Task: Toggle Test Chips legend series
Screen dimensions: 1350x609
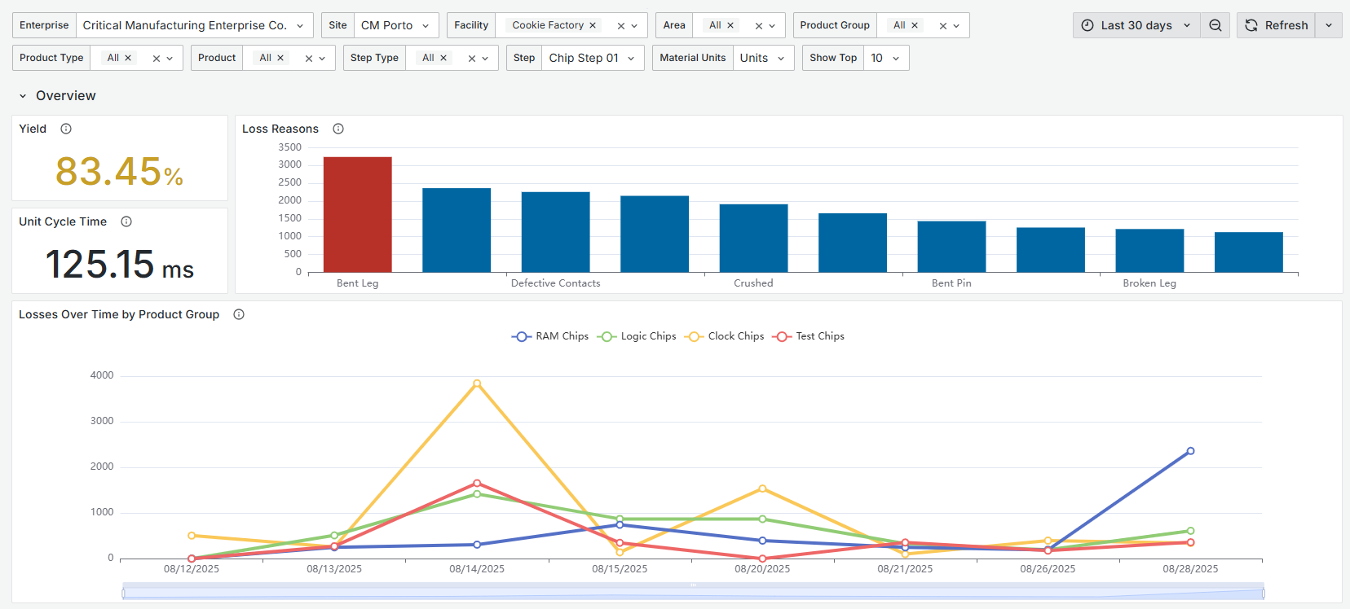Action: 809,336
